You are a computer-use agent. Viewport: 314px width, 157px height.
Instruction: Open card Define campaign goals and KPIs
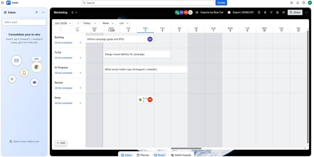pyautogui.click(x=119, y=39)
